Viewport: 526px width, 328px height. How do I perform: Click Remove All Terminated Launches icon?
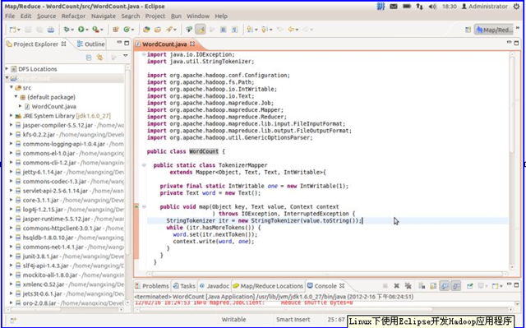tap(408, 286)
